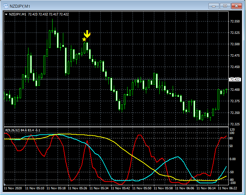Open the triangle dropdown beside NZDJPY,M1 chart label
The width and height of the screenshot is (246, 195).
point(6,14)
